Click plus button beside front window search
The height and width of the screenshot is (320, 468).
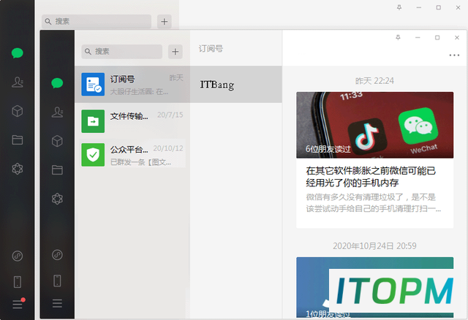[x=175, y=52]
